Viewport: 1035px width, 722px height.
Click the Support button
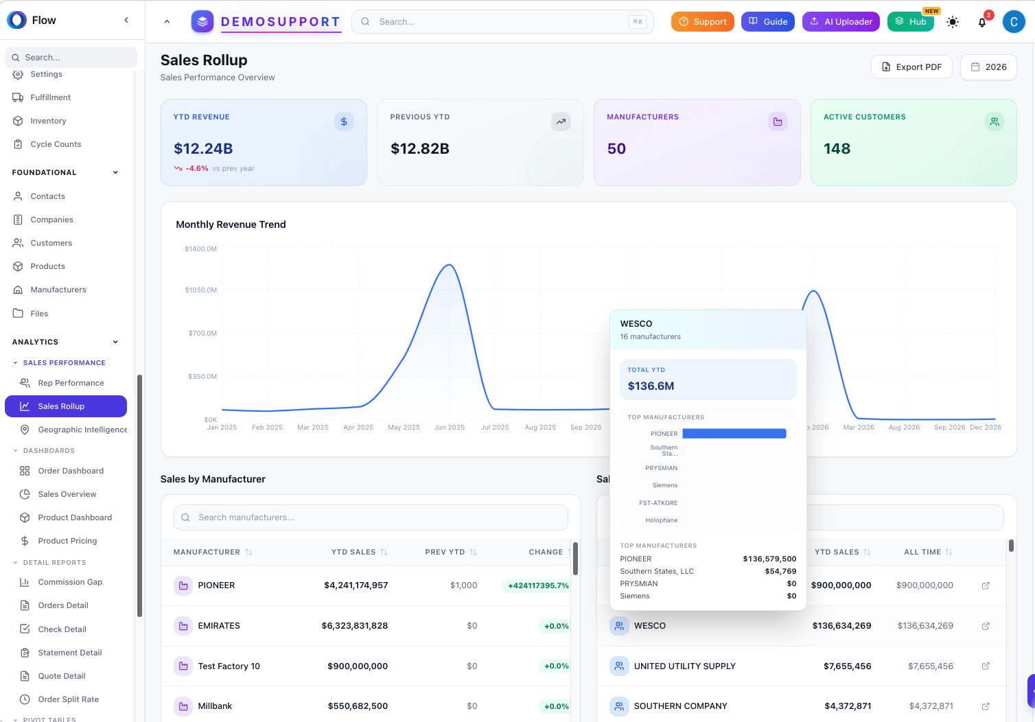pos(702,21)
